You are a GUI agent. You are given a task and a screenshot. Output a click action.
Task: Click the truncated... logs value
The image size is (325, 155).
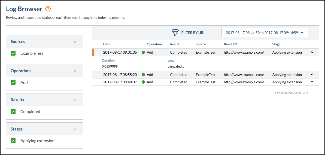[x=176, y=66]
